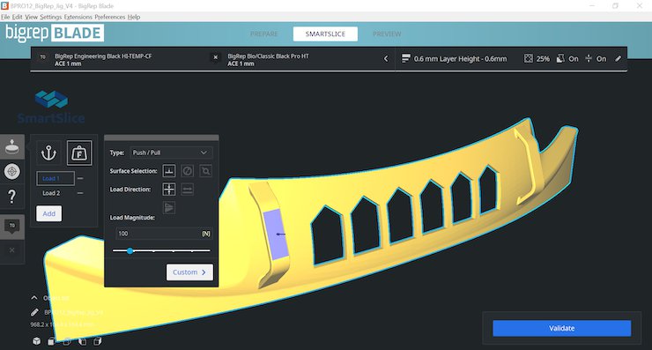Flip the load direction arrow icon
Viewport: 652px width, 350px height.
169,208
